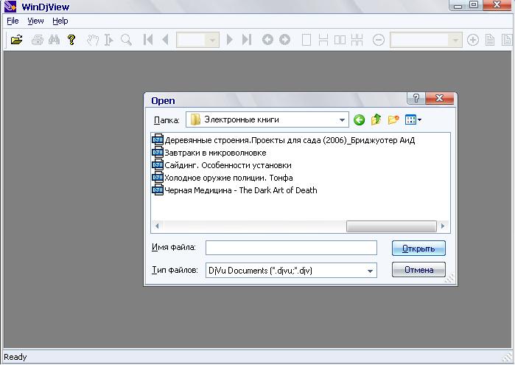Click the navigate forward round arrow icon
The height and width of the screenshot is (365, 515).
[285, 40]
